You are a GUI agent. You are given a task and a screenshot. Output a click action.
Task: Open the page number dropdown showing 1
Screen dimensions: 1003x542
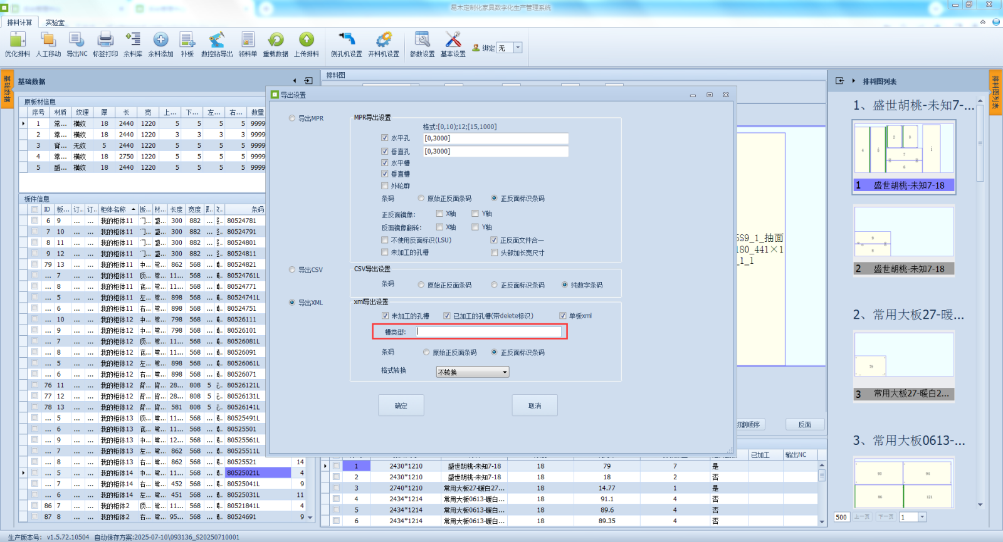click(x=922, y=517)
